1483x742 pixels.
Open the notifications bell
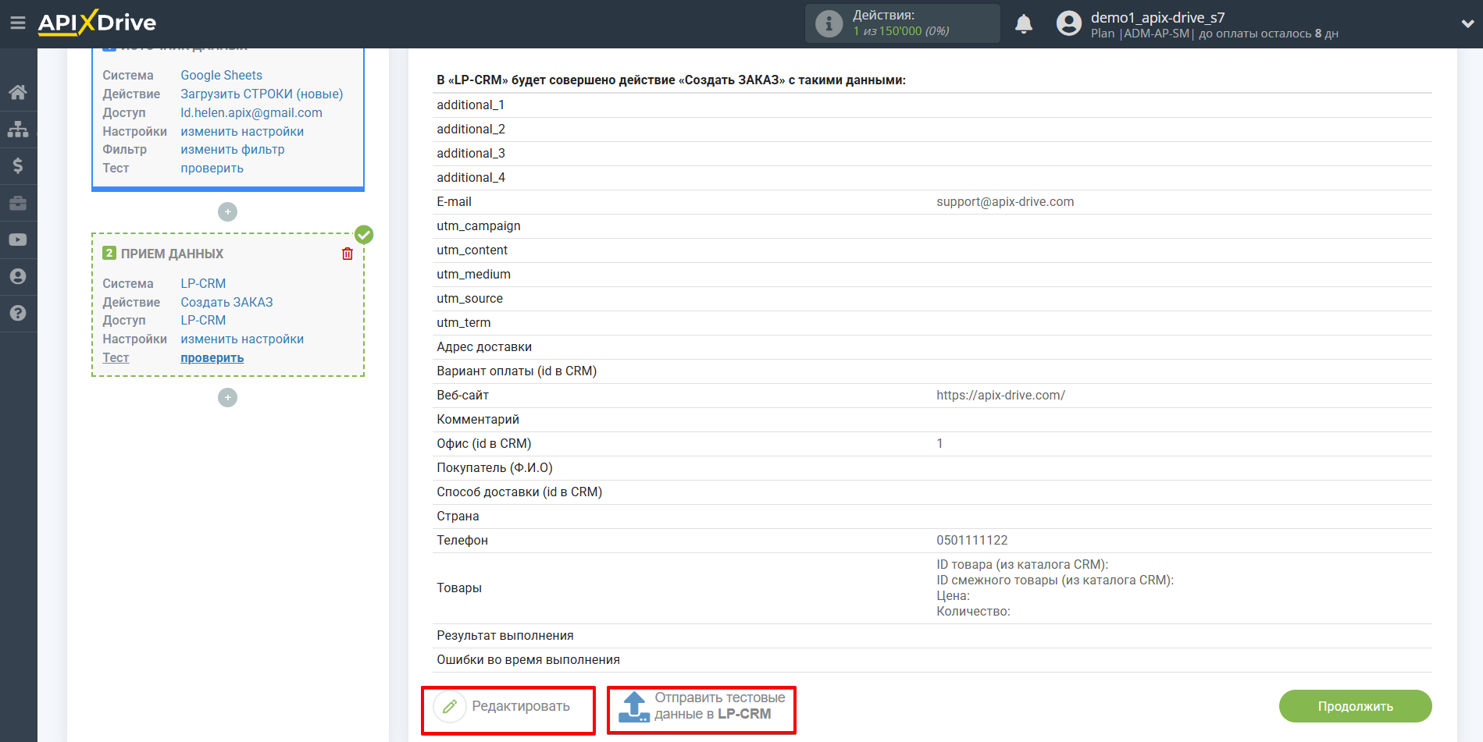click(1023, 23)
